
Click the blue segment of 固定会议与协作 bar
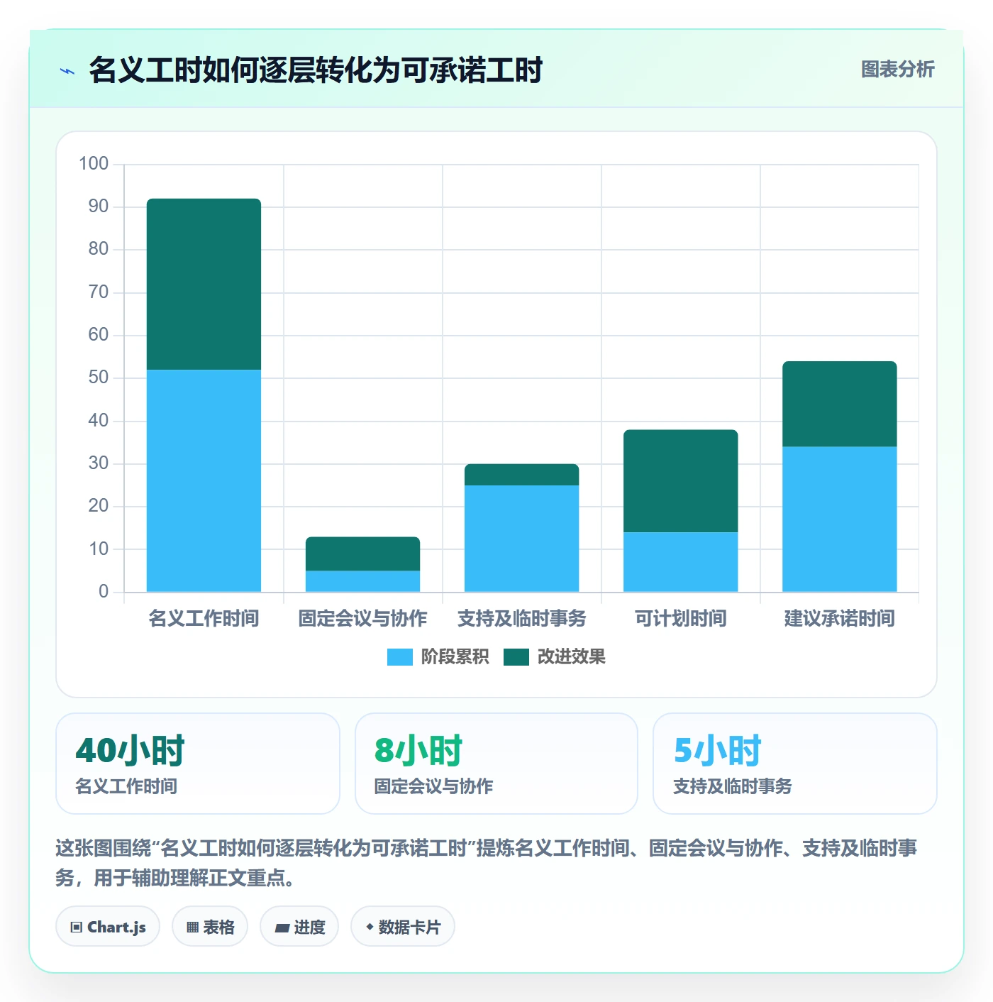362,581
